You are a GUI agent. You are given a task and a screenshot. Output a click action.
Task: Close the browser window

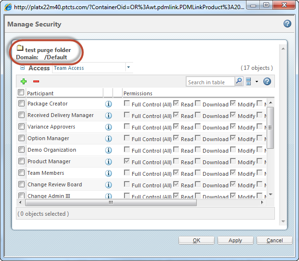click(284, 5)
